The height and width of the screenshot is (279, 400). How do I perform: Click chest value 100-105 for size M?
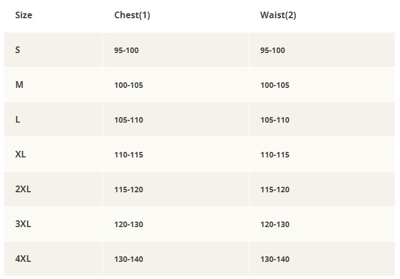tap(129, 85)
